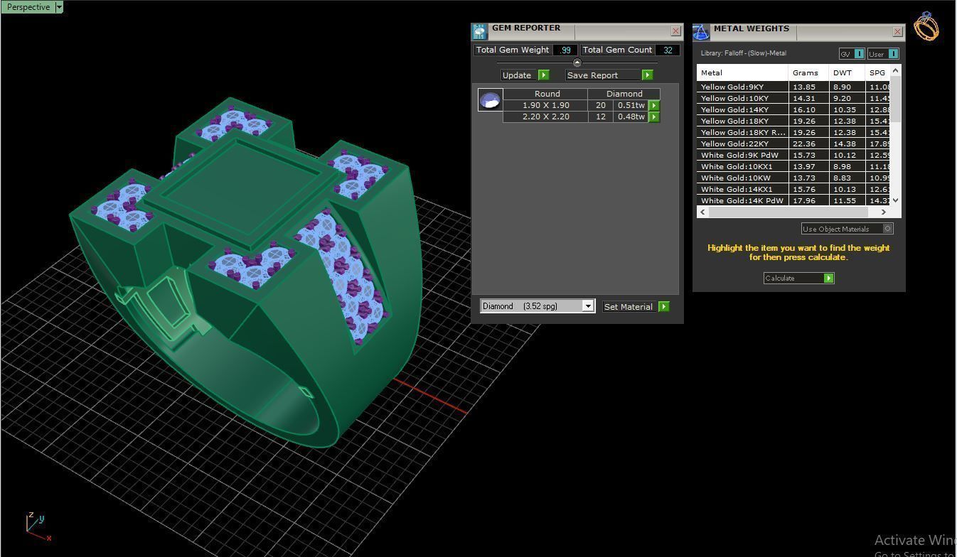Click the Gem Reporter panel icon
Screen dimensions: 957x557
click(x=479, y=32)
